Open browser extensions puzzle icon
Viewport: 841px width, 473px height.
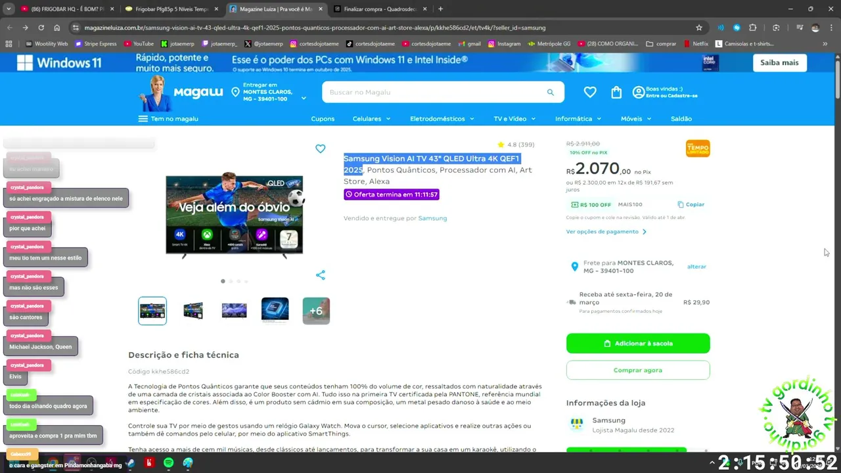click(x=753, y=28)
